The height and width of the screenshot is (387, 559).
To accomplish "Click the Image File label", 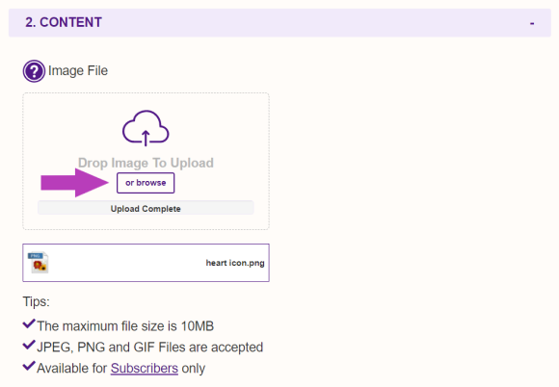I will 78,70.
